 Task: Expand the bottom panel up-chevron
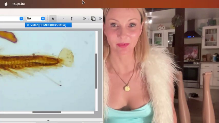tap(48, 120)
